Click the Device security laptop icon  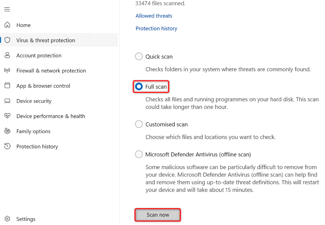[x=7, y=101]
